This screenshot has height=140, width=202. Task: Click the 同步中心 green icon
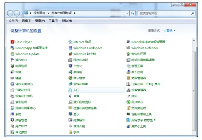tap(128, 102)
